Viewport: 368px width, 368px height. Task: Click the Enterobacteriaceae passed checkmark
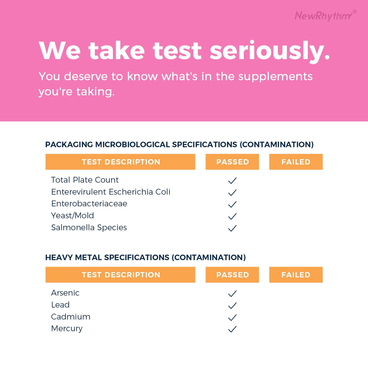click(x=232, y=204)
